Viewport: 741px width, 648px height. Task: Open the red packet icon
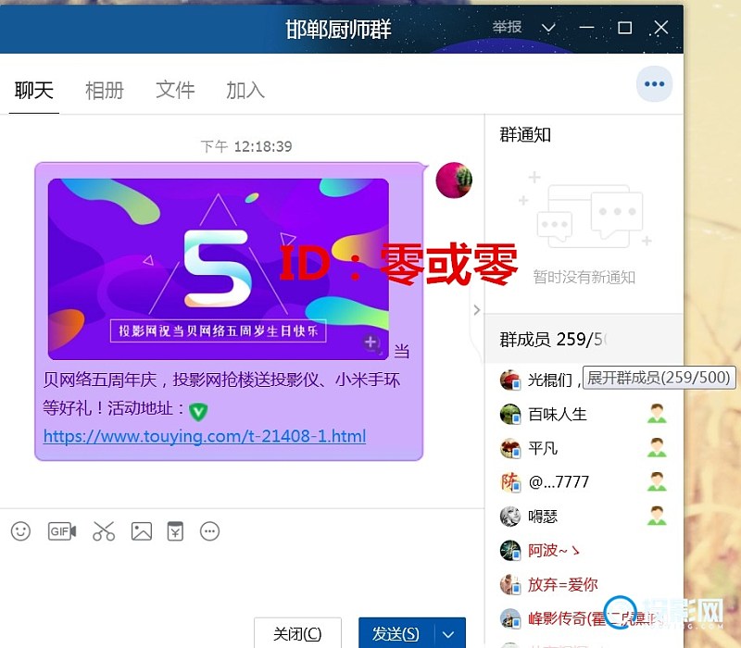(175, 531)
